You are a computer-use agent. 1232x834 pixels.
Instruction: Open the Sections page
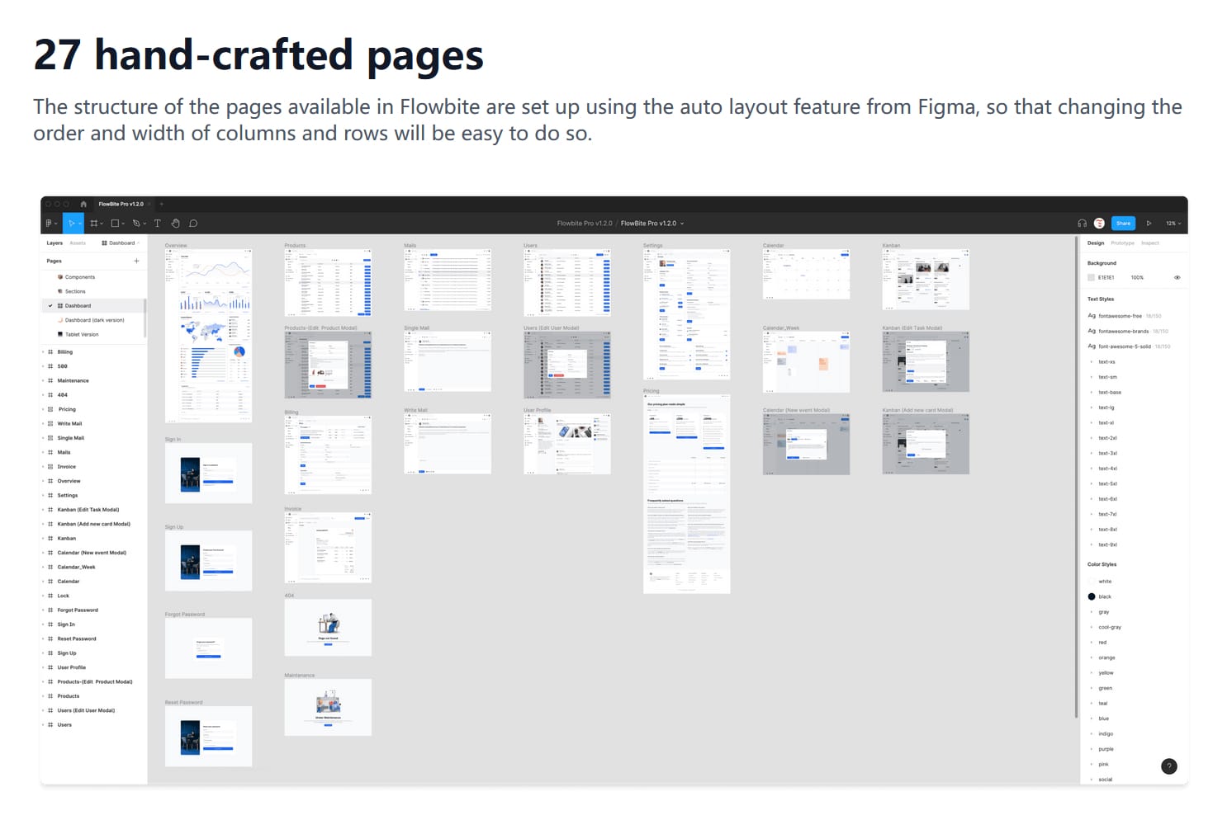click(x=75, y=291)
